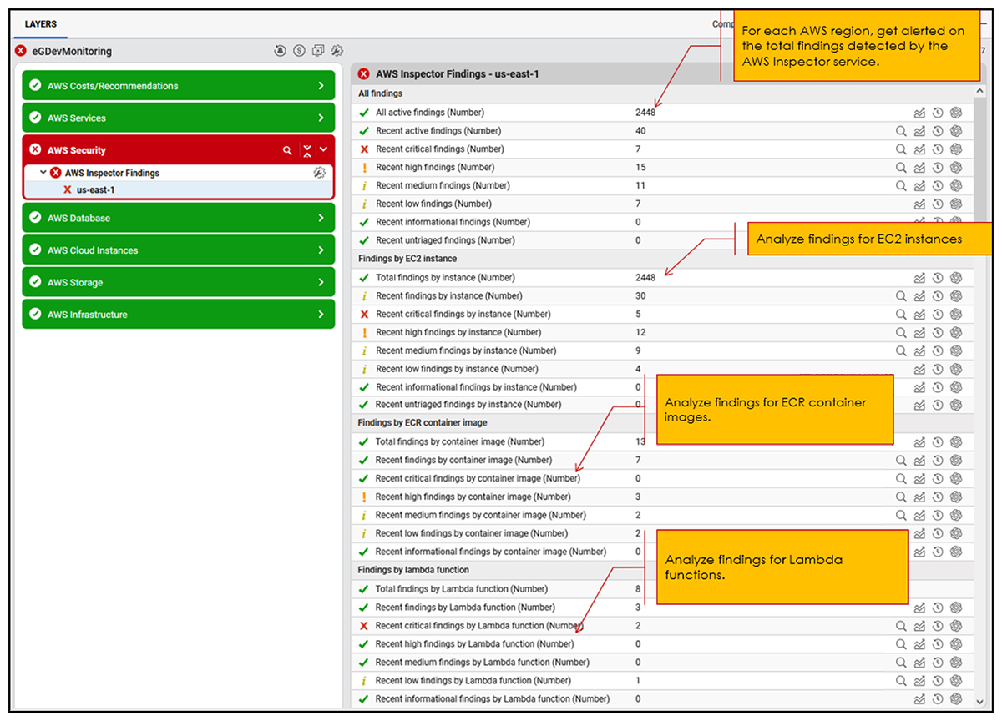Image resolution: width=1002 pixels, height=721 pixels.
Task: Open magnifier diagnosis for Recent critical findings
Action: tap(901, 149)
